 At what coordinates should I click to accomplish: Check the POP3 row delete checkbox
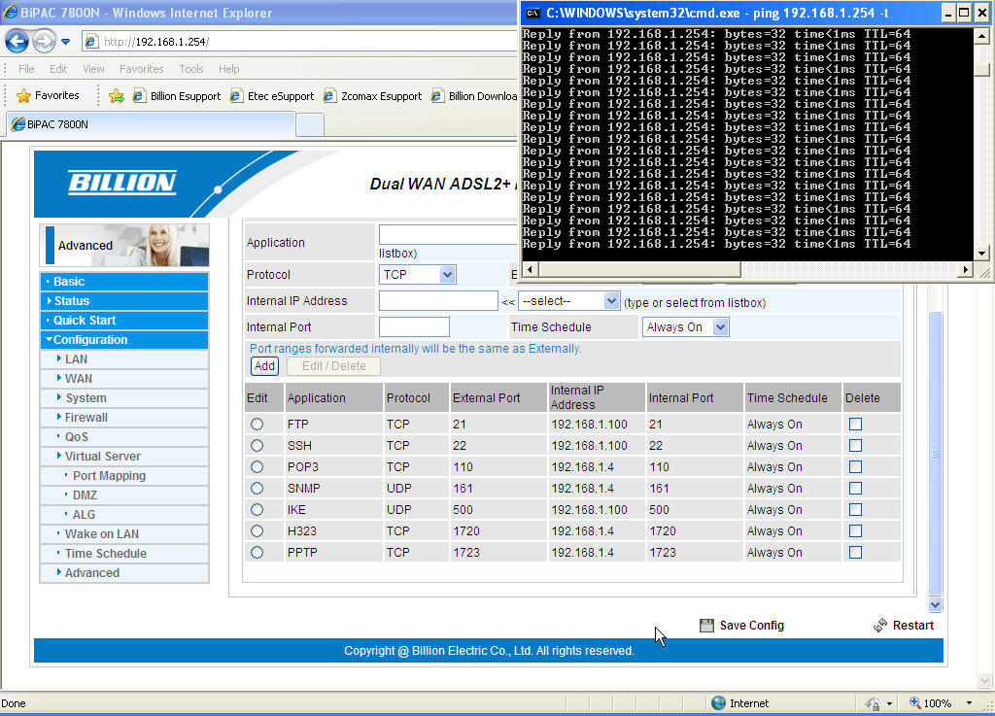tap(855, 467)
